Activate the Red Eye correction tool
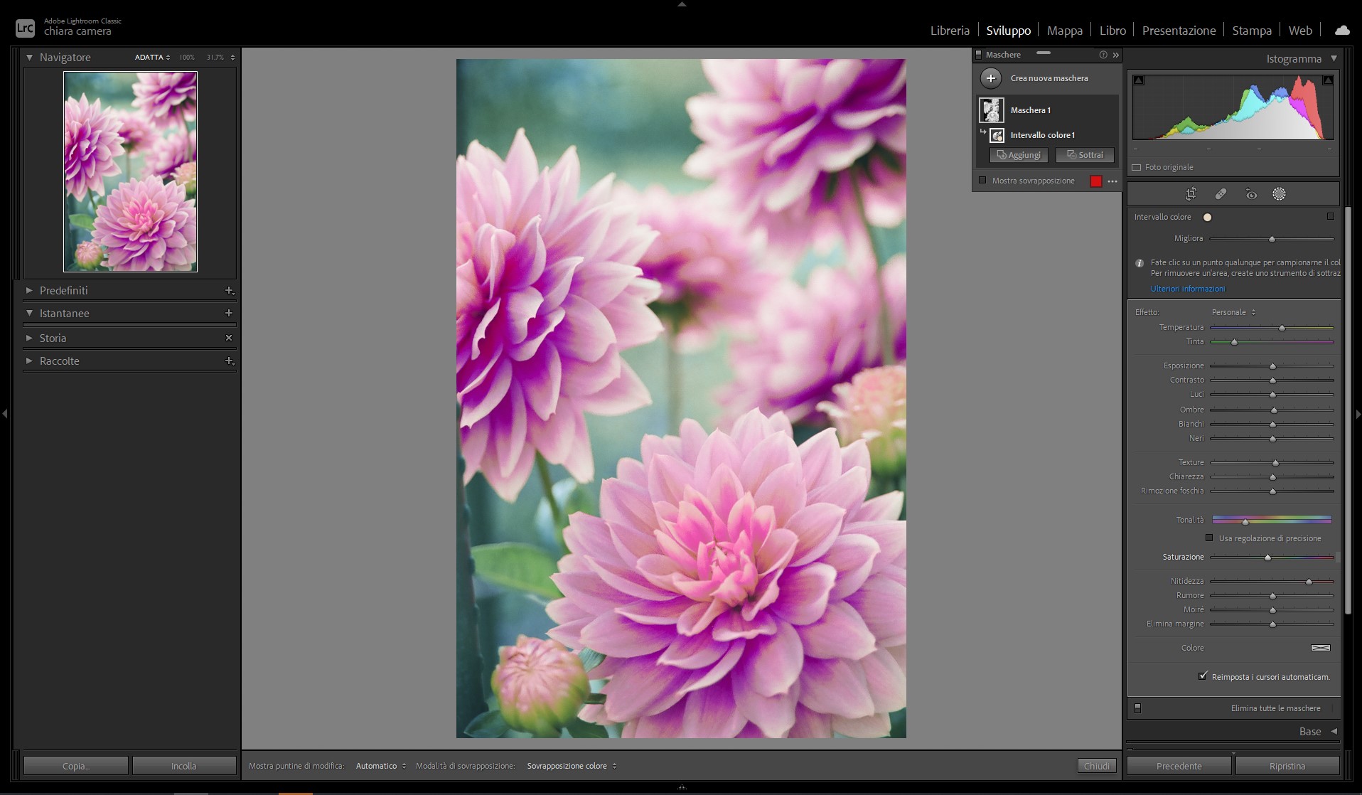Viewport: 1362px width, 795px height. tap(1251, 194)
